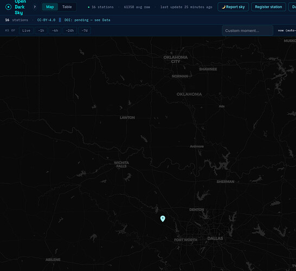The height and width of the screenshot is (271, 296).
Task: Click the 'now (auto-' status text
Action: tap(287, 30)
